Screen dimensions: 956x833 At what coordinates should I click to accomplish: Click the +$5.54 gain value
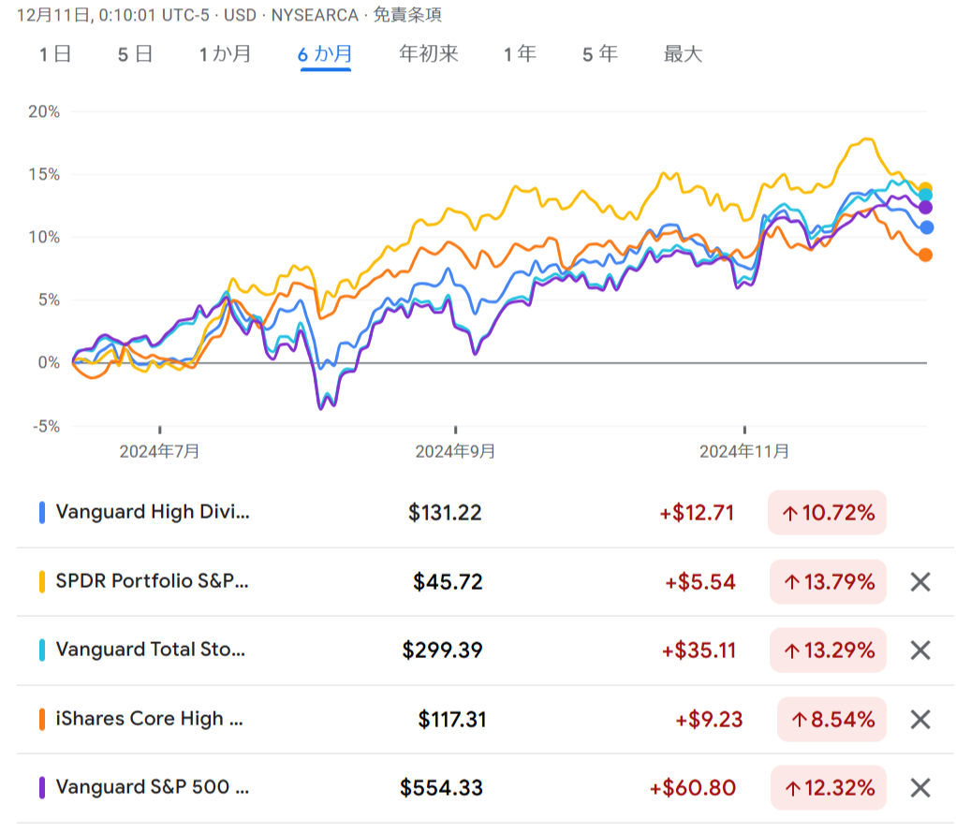point(700,582)
